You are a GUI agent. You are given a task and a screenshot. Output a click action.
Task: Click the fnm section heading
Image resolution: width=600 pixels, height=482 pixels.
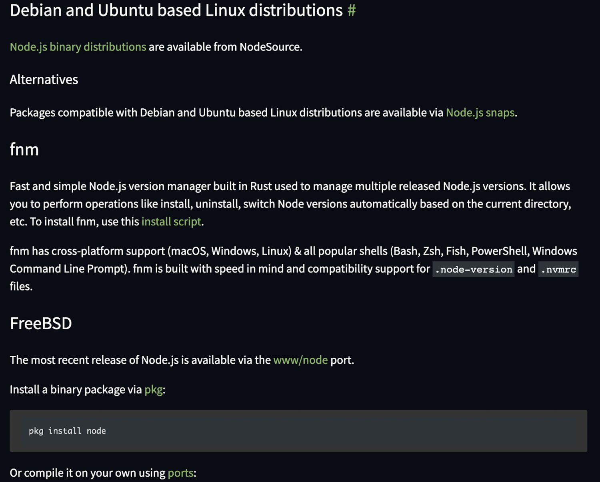[24, 149]
